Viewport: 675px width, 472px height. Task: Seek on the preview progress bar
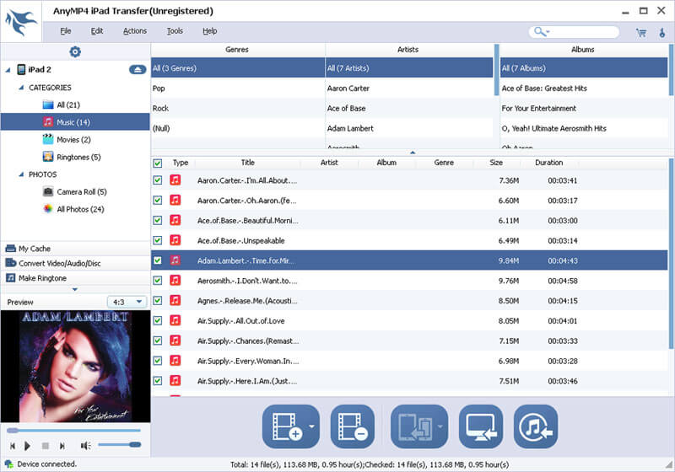73,431
